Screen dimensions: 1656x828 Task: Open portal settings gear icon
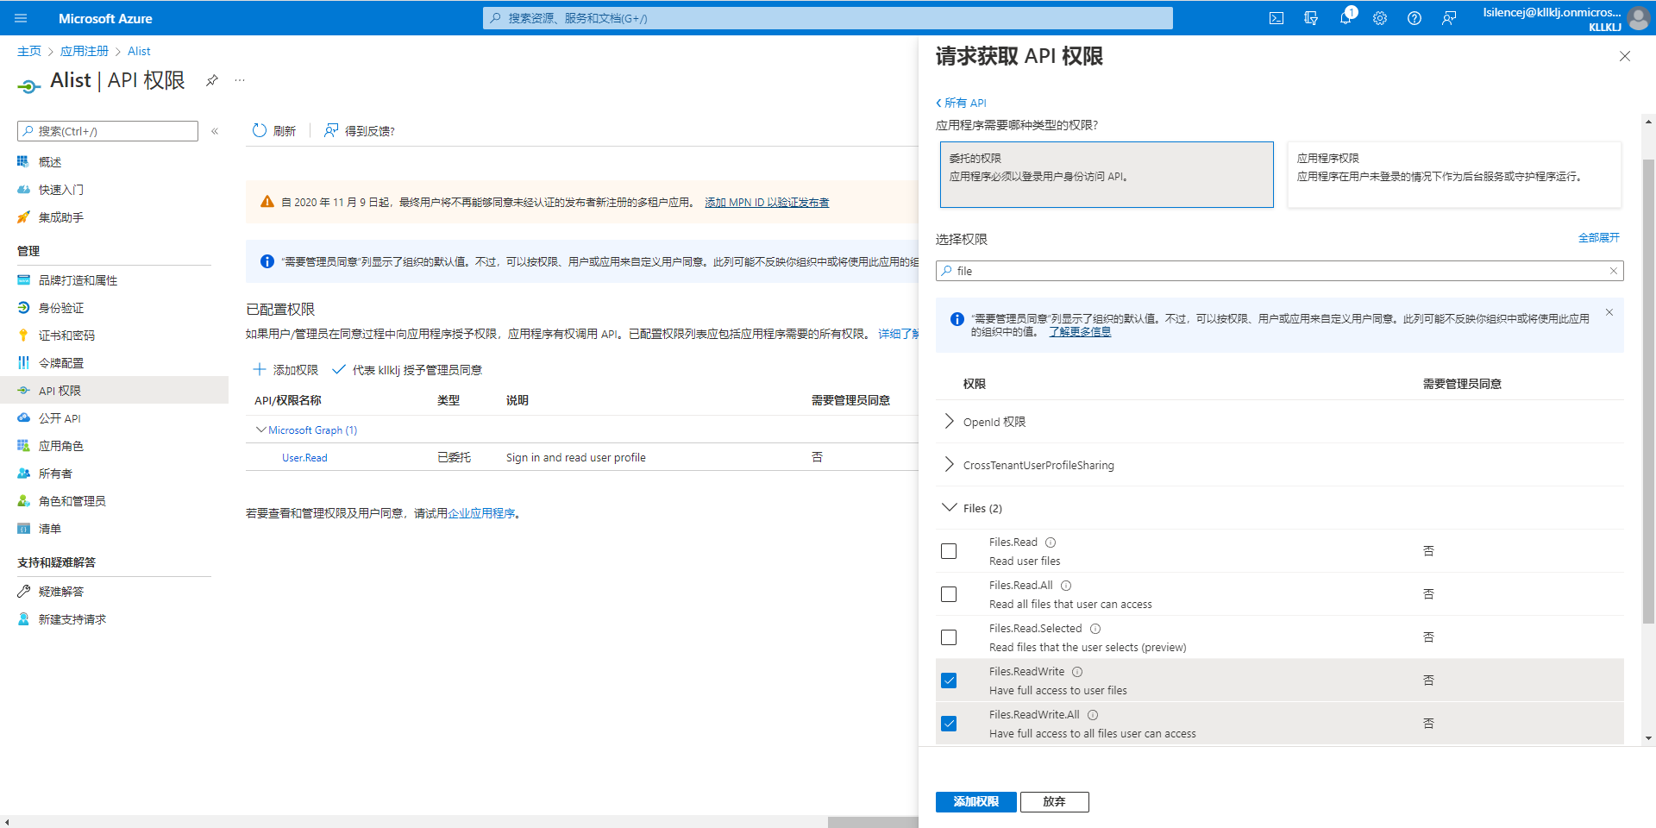pos(1380,18)
